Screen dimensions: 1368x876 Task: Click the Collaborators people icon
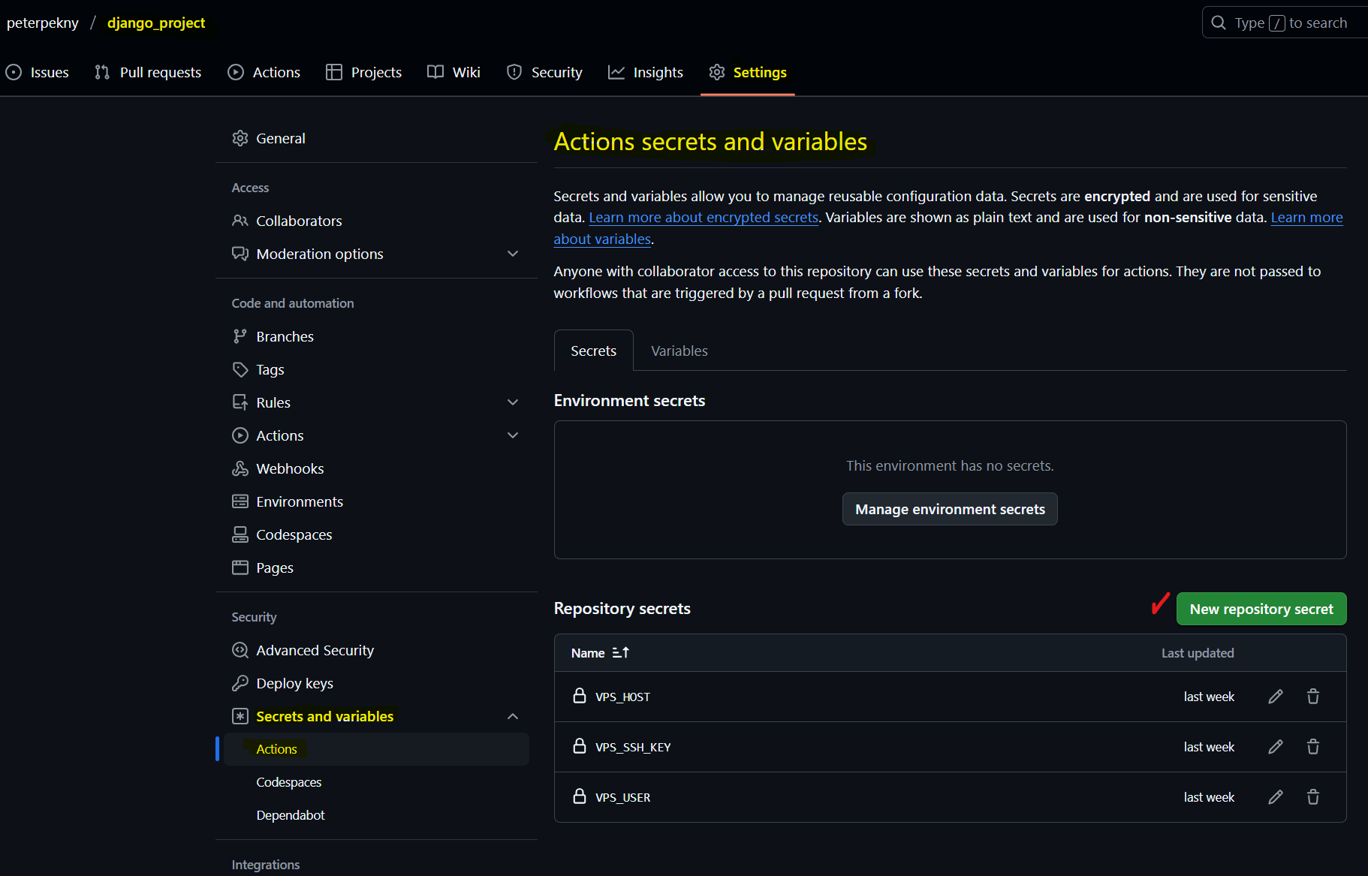[240, 221]
